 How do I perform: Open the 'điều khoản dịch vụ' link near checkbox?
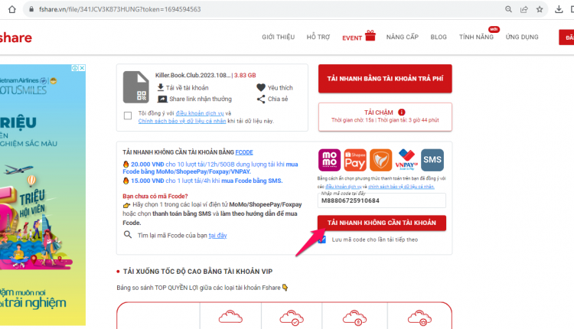[200, 113]
